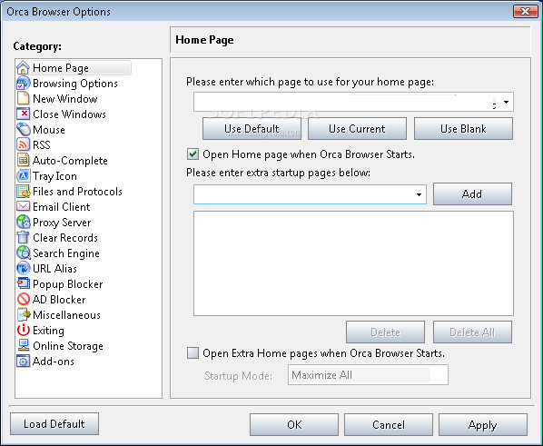Click the Load Default button

coord(54,424)
